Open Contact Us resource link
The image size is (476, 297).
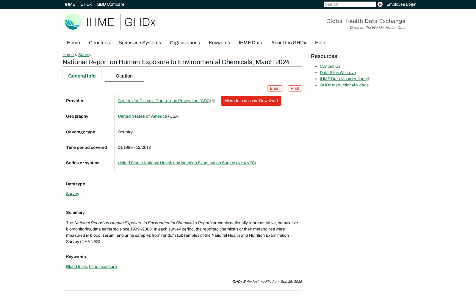click(x=330, y=66)
